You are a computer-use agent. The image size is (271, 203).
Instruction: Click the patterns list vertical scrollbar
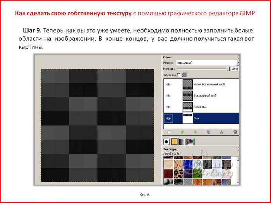pos(238,170)
